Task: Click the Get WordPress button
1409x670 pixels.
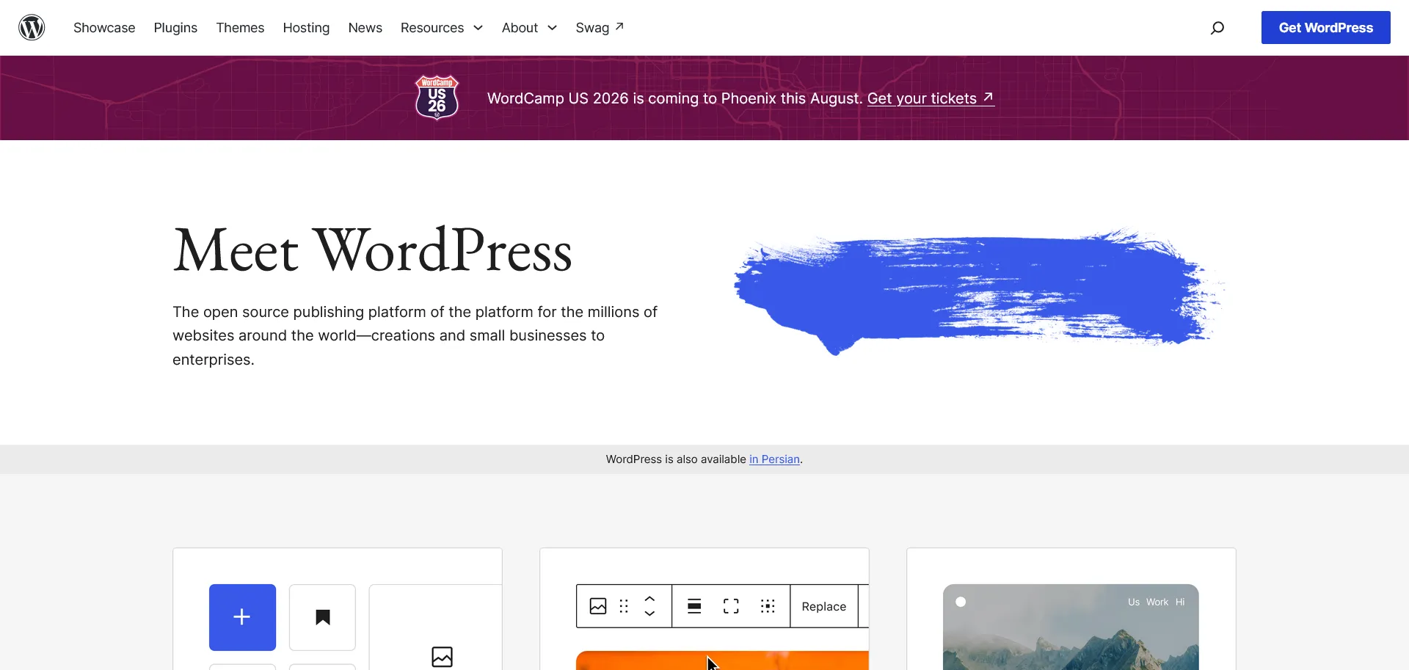Action: 1325,28
